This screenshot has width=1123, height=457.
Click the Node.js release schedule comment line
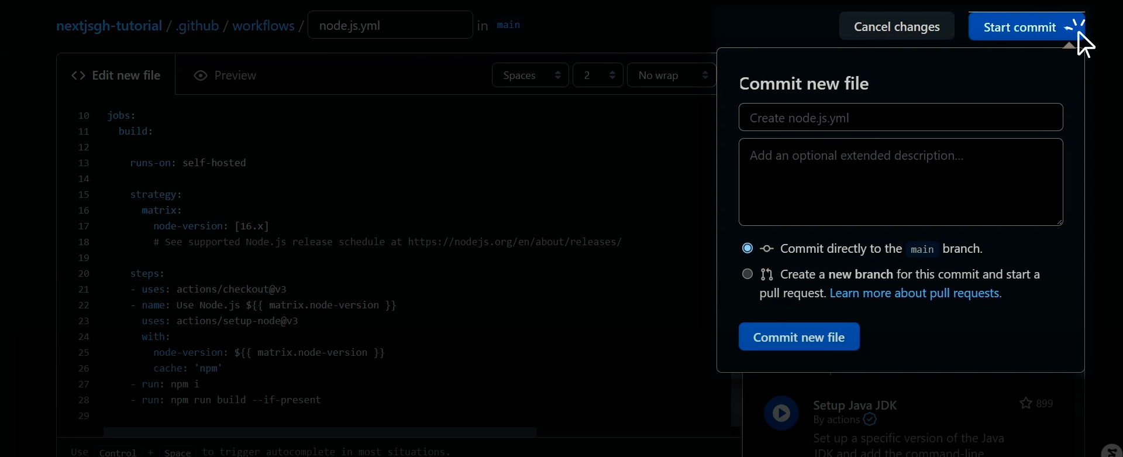click(387, 242)
